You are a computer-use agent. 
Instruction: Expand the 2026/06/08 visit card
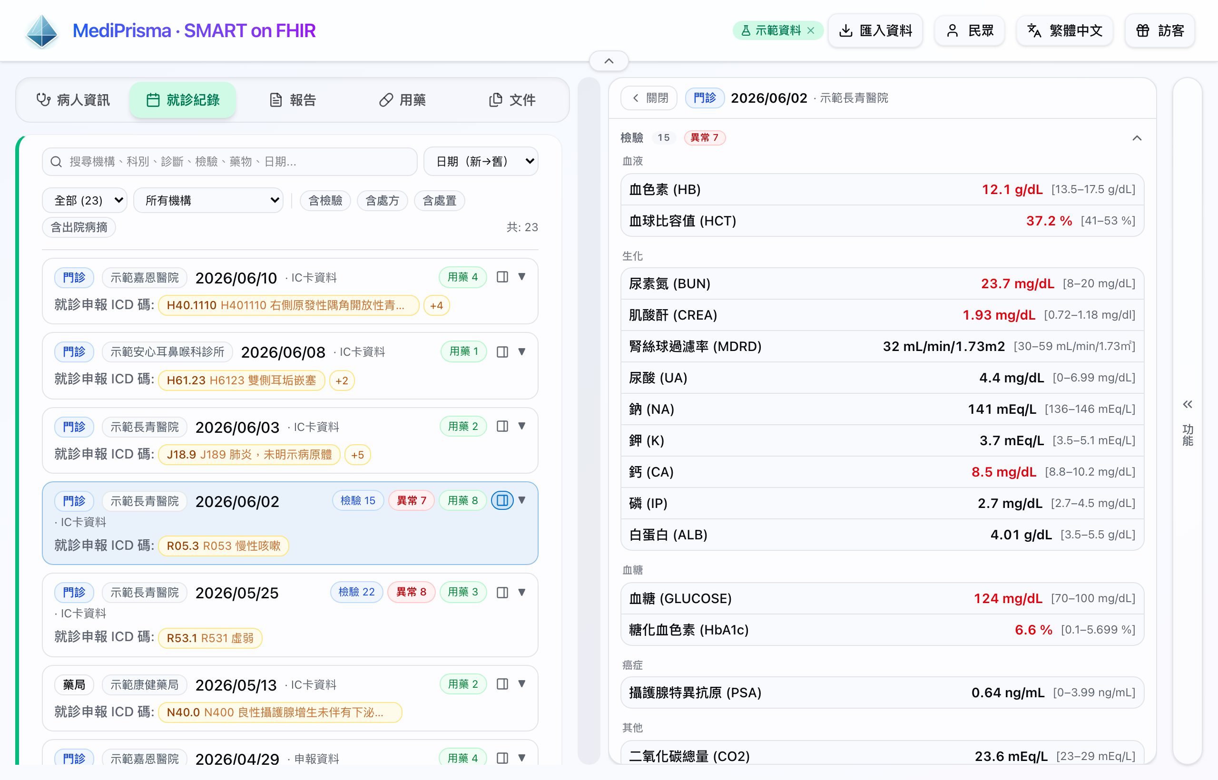pyautogui.click(x=522, y=351)
